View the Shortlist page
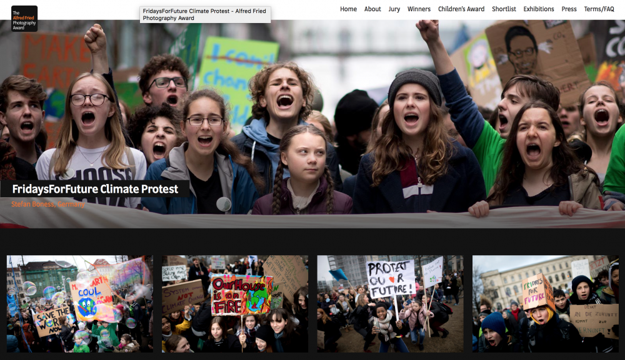This screenshot has width=625, height=360. [504, 9]
